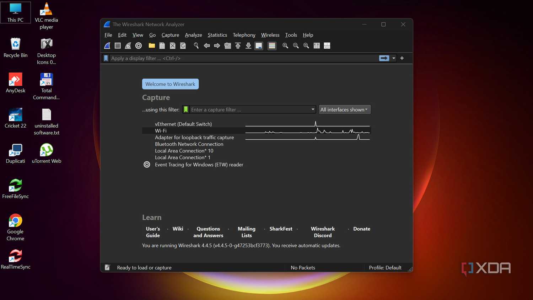Start capturing packets with the shark fin icon
Viewport: 533px width, 300px height.
coord(107,45)
